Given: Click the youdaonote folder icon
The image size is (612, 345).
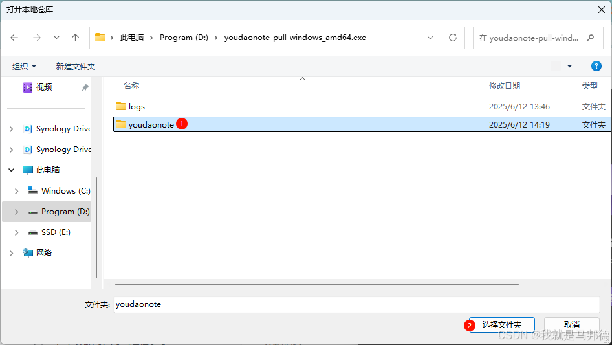Looking at the screenshot, I should pos(120,124).
